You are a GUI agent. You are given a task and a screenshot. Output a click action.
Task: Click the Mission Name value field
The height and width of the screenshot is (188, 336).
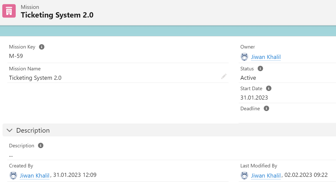pos(35,78)
